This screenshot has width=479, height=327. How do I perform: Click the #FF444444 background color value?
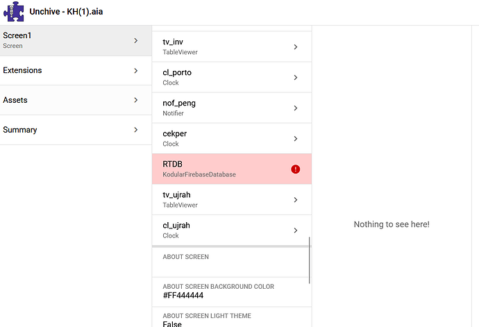(x=183, y=296)
